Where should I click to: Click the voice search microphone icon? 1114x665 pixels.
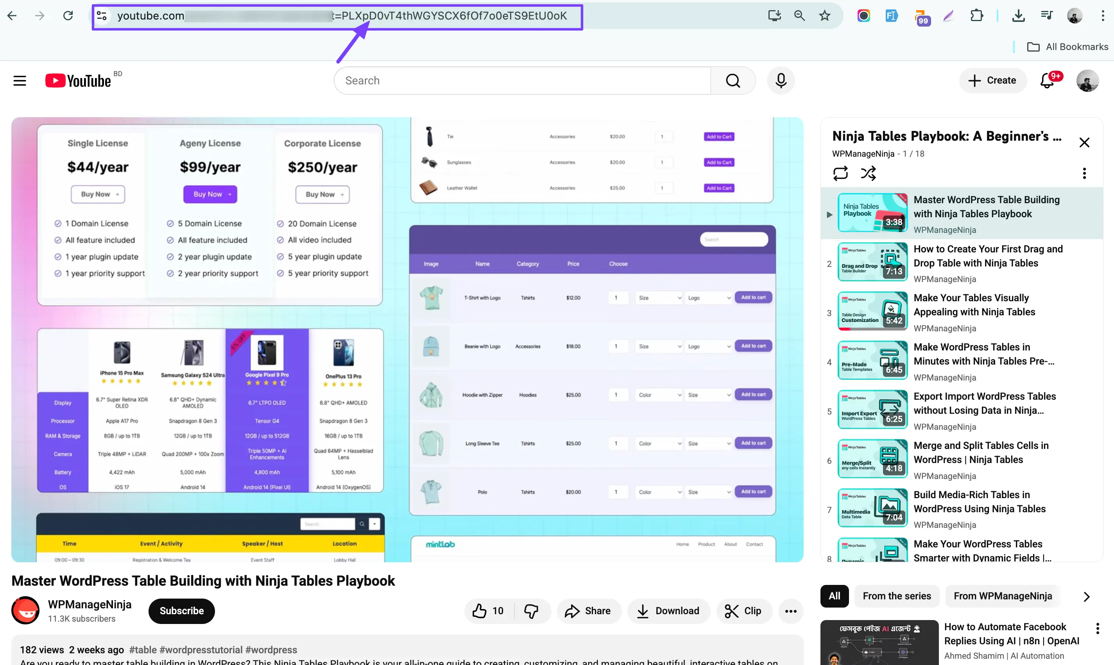click(x=781, y=80)
